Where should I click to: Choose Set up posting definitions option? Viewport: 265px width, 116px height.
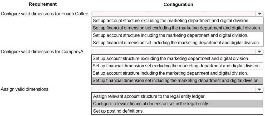coord(178,111)
